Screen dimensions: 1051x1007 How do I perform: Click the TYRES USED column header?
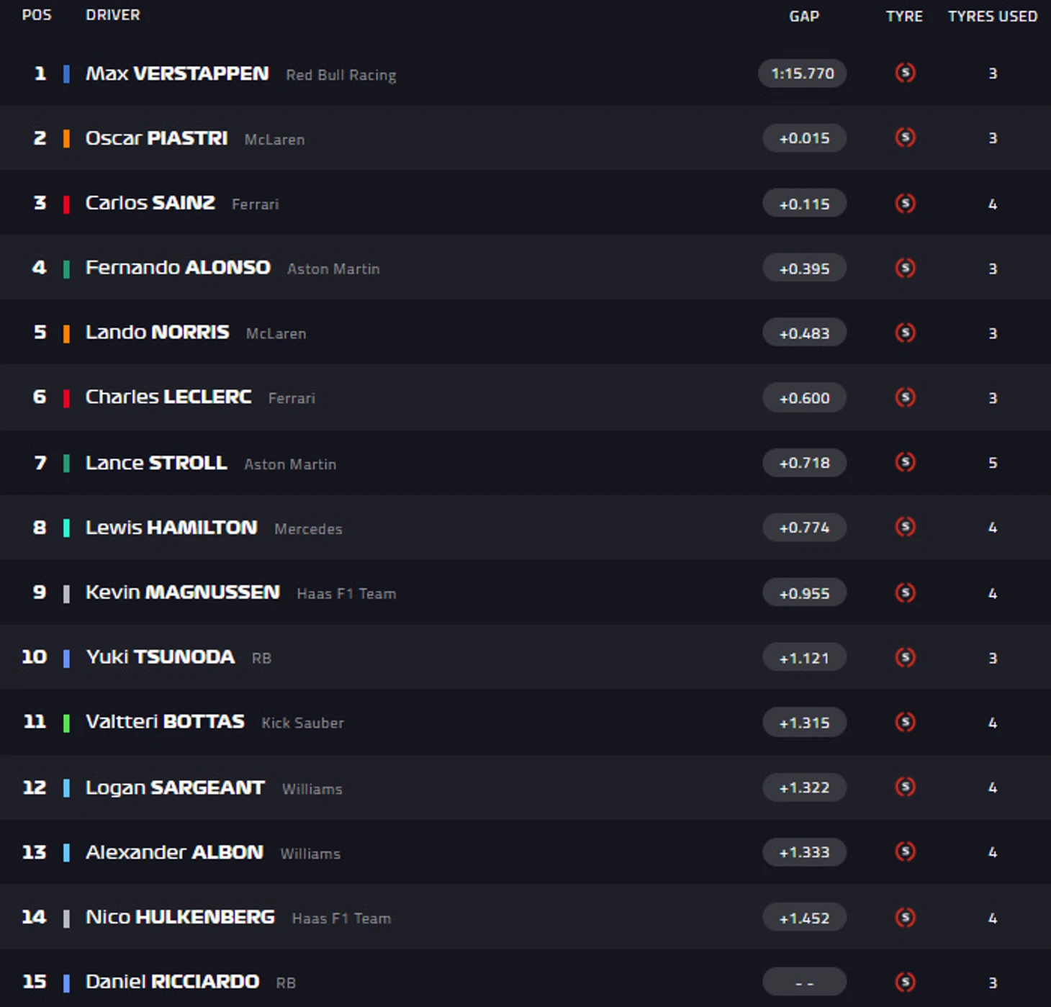tap(993, 17)
